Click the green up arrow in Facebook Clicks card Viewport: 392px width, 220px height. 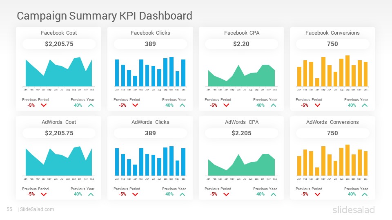(x=183, y=105)
